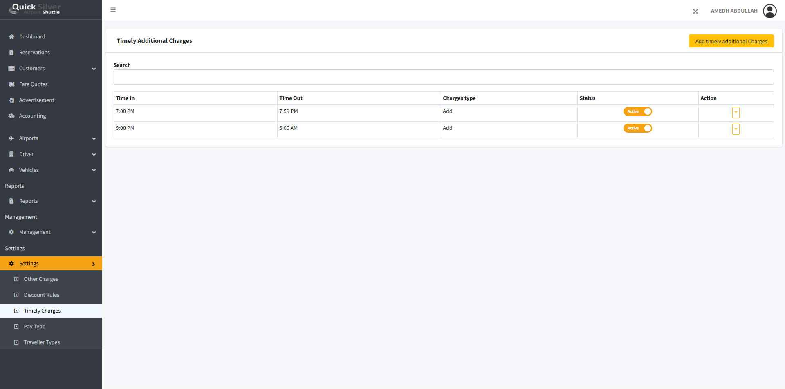The image size is (785, 389).
Task: Expand the Vehicles submenu
Action: 94,170
